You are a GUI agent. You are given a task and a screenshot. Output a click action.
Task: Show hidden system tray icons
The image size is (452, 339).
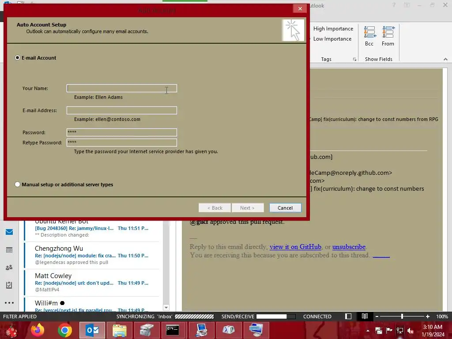coord(368,331)
